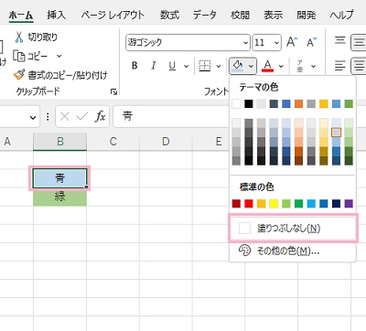Open the 表示 tab
Viewport: 366px width, 331px height.
point(273,15)
